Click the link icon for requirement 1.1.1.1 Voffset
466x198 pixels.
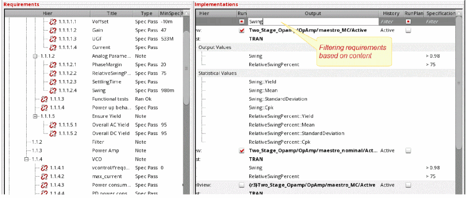(x=53, y=22)
